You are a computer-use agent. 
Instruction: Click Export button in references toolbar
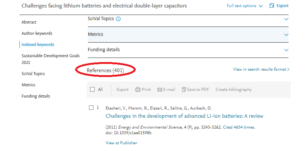[123, 89]
